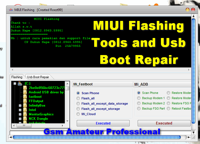The image size is (200, 144).
Task: Click 'Pin 25A79955' text in console
Action: pyautogui.click(x=68, y=46)
